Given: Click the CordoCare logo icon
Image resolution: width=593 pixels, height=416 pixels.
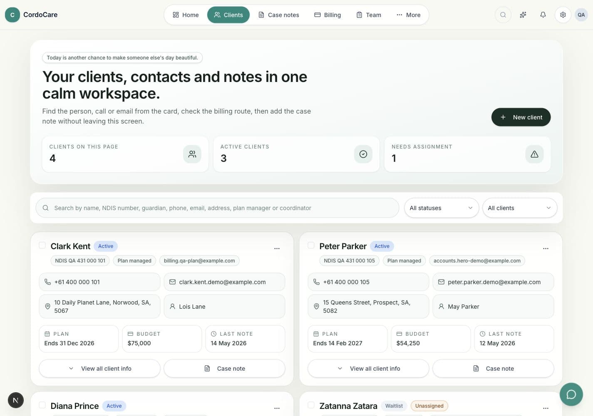Looking at the screenshot, I should (12, 15).
